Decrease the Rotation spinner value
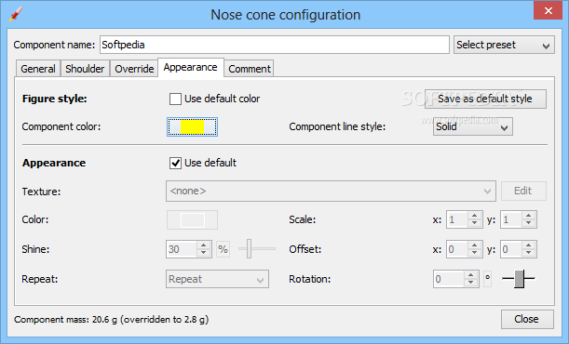The image size is (569, 344). pyautogui.click(x=471, y=283)
